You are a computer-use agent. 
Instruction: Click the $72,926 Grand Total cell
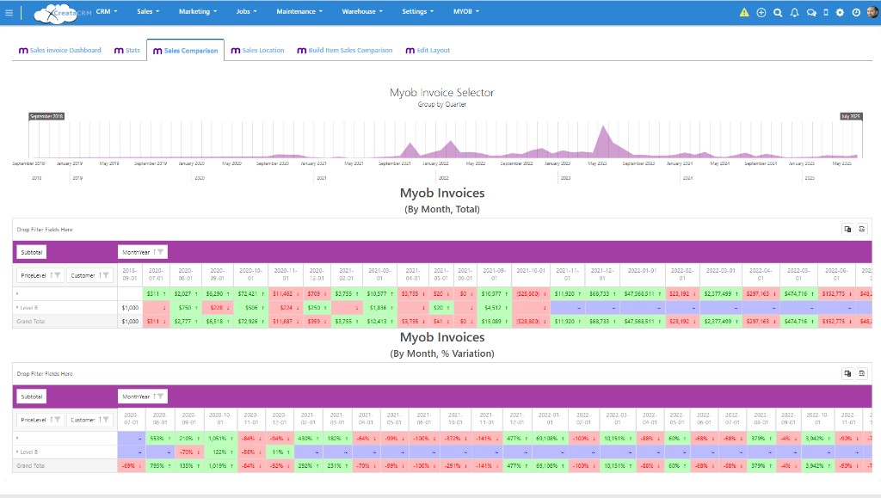point(250,321)
